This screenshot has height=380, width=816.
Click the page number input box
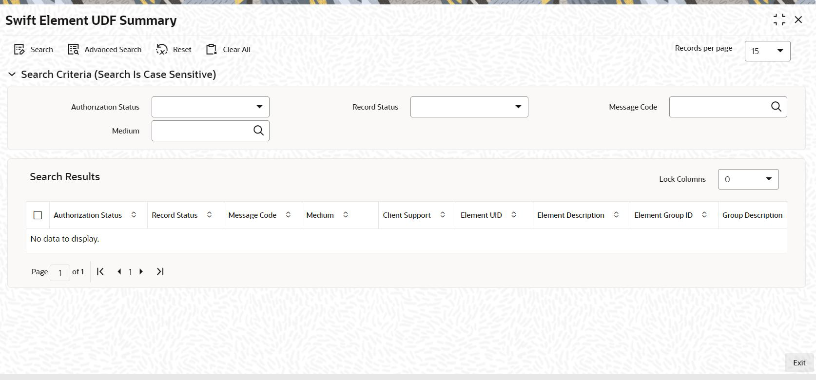tap(60, 272)
